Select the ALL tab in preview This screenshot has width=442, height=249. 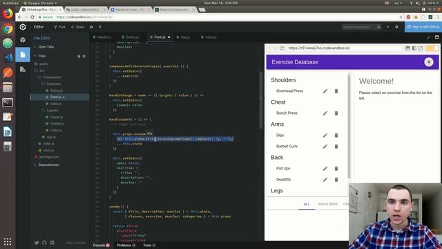pyautogui.click(x=307, y=204)
